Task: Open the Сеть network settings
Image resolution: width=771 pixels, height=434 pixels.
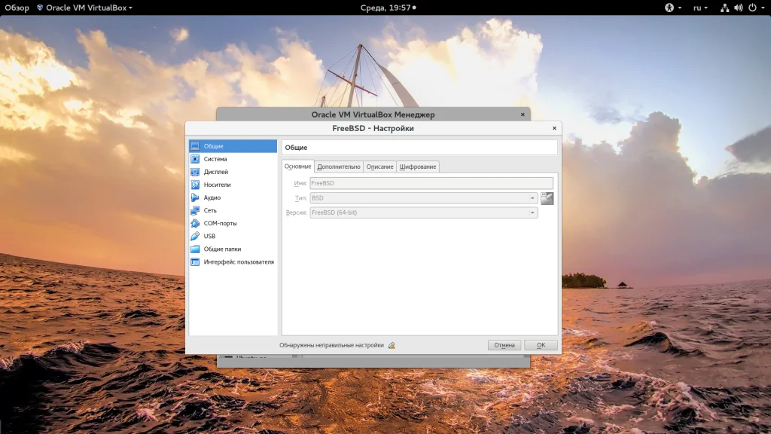Action: [x=209, y=210]
